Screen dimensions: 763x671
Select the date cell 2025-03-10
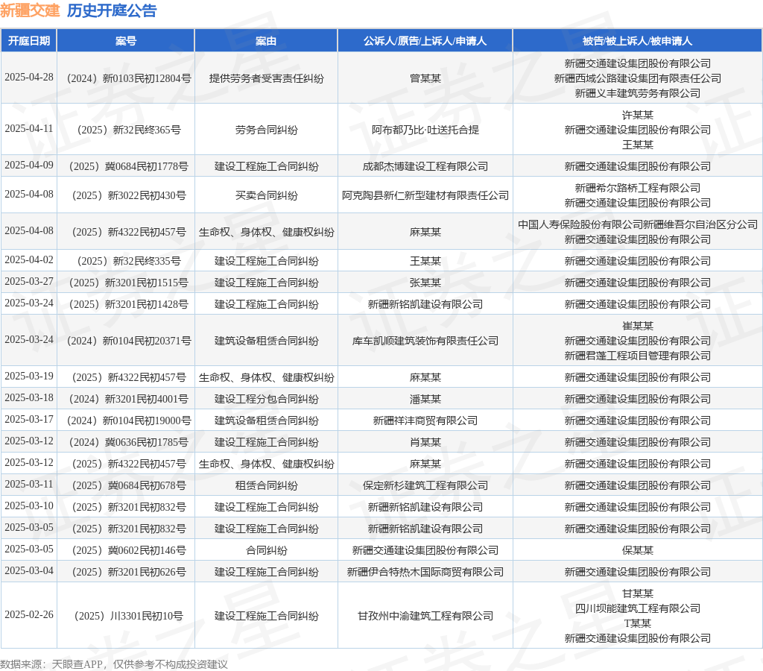click(x=29, y=506)
